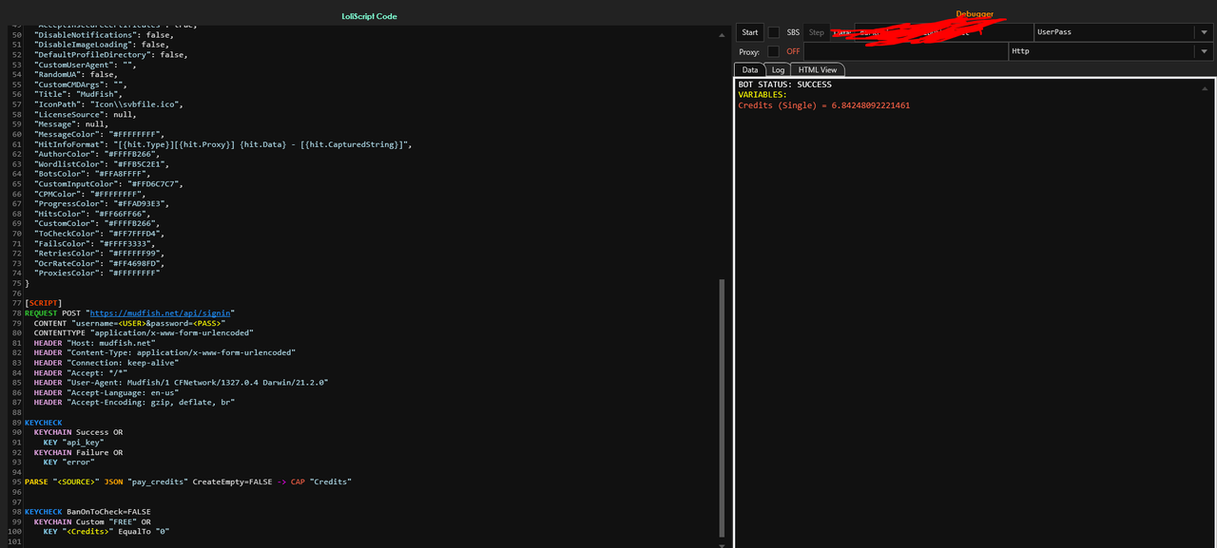Viewport: 1217px width, 548px height.
Task: Click the "MessageColor" #FFFFFFFF line
Action: tap(100, 134)
